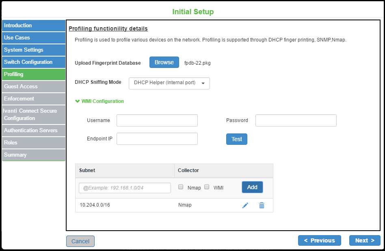The width and height of the screenshot is (385, 251).
Task: Edit the 10.204.0.0/16 subnet entry
Action: tap(245, 205)
